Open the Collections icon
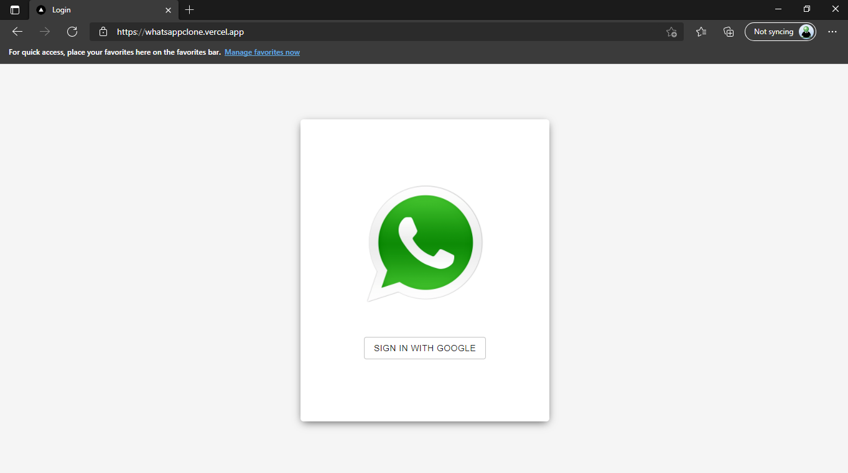Image resolution: width=848 pixels, height=473 pixels. 729,32
